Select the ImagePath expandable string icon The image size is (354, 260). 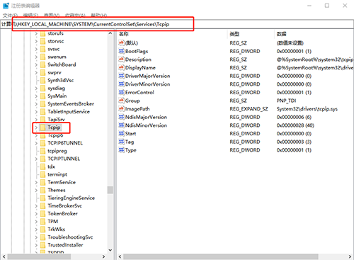(121, 109)
